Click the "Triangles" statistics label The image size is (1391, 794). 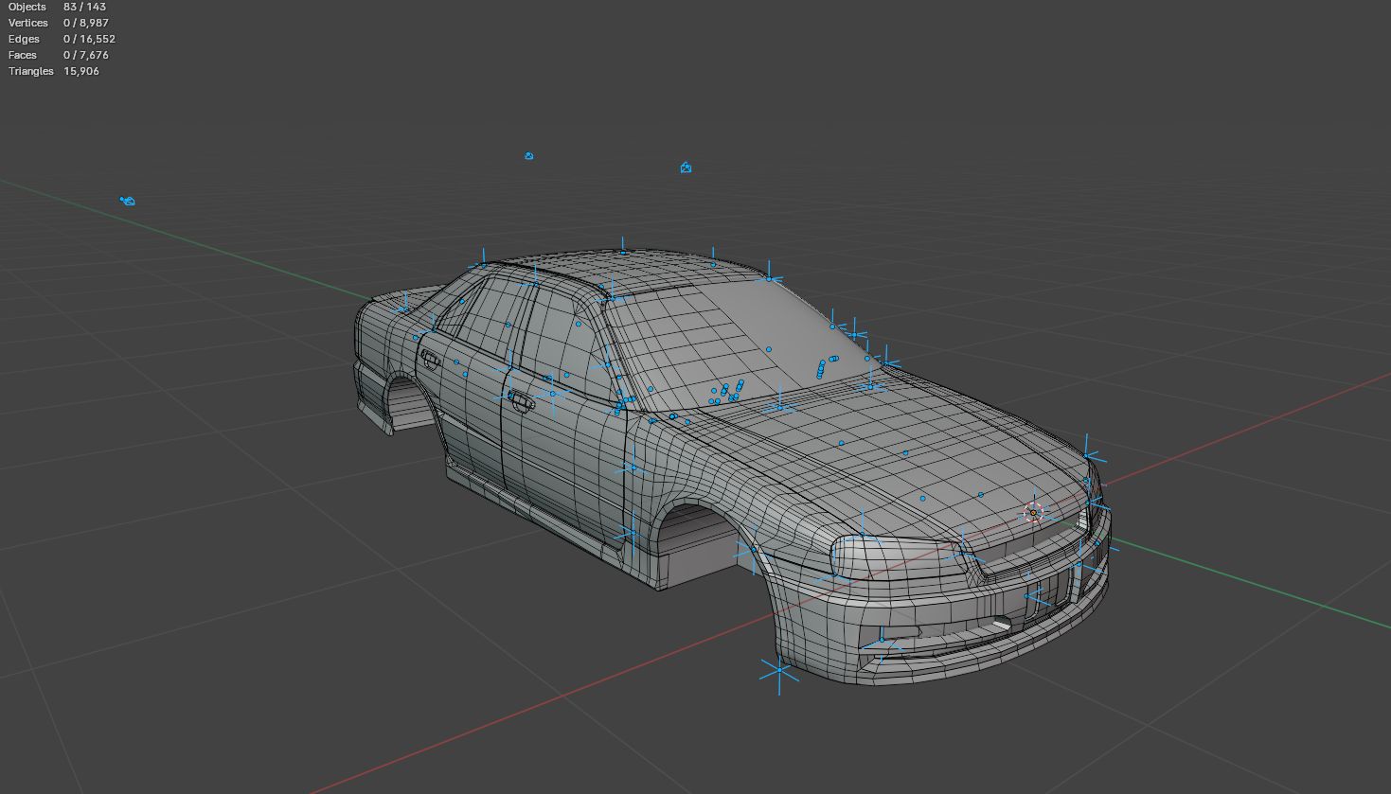point(31,71)
